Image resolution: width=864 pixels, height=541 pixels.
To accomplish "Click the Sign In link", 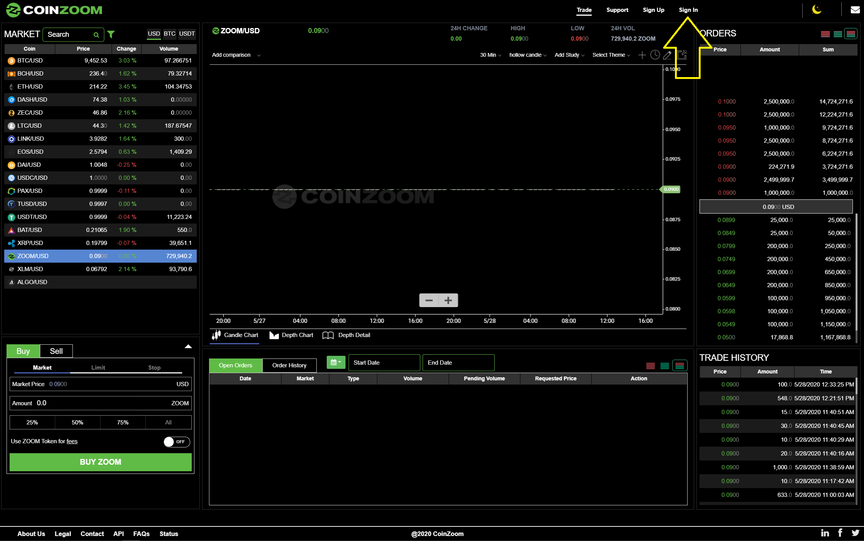I will (x=688, y=10).
